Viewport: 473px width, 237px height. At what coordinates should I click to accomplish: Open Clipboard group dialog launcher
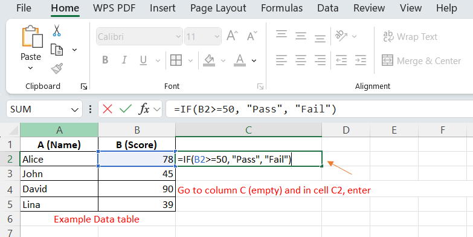click(x=84, y=86)
